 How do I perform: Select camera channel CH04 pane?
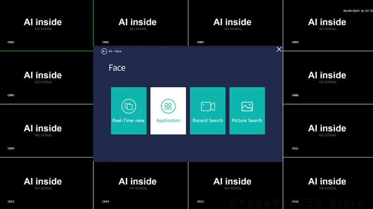coord(328,26)
